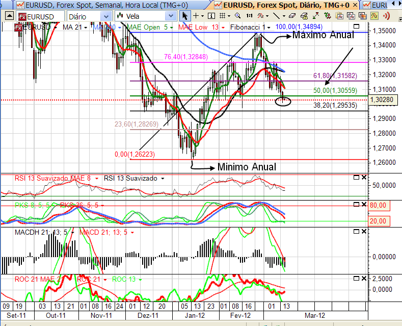Open the MACDH 21; 13; 5 menu
The image size is (402, 326).
pyautogui.click(x=72, y=233)
